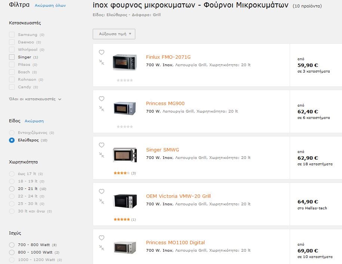Click the '30 lt και άνω' capacity label
This screenshot has height=264, width=342.
pyautogui.click(x=31, y=211)
